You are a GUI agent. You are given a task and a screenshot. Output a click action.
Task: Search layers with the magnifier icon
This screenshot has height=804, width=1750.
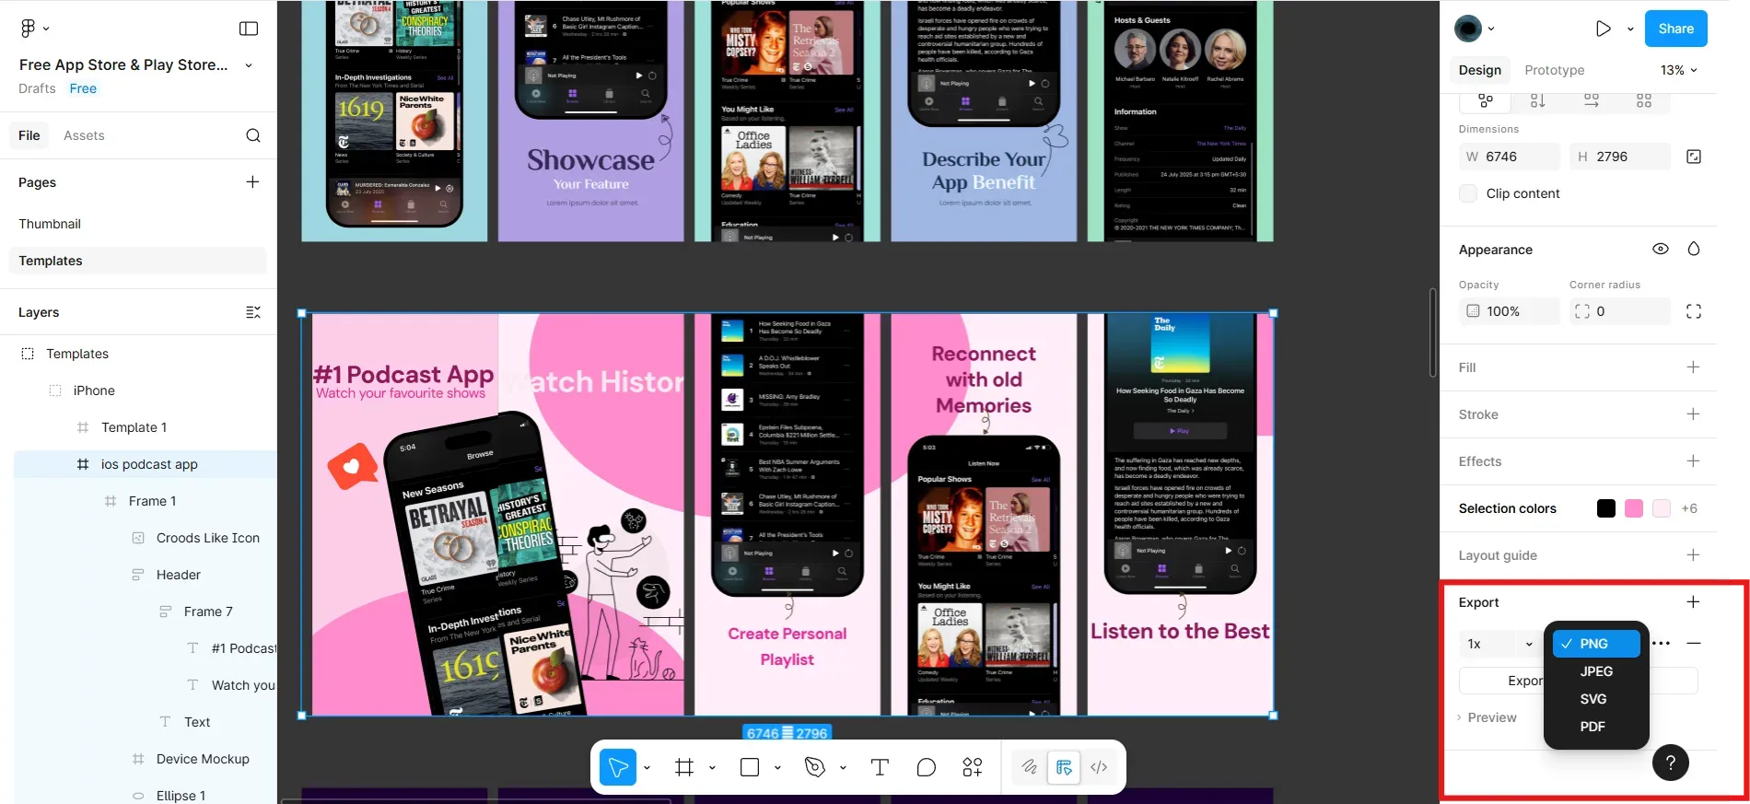253,135
